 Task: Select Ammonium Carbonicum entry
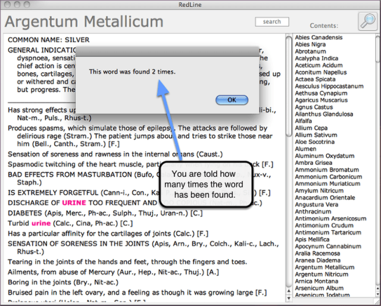[329, 177]
